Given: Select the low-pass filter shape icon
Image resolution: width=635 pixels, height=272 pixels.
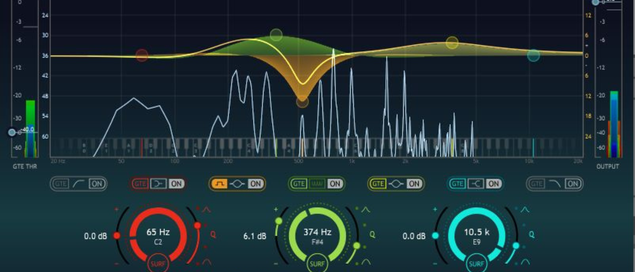Looking at the screenshot, I should (x=555, y=184).
